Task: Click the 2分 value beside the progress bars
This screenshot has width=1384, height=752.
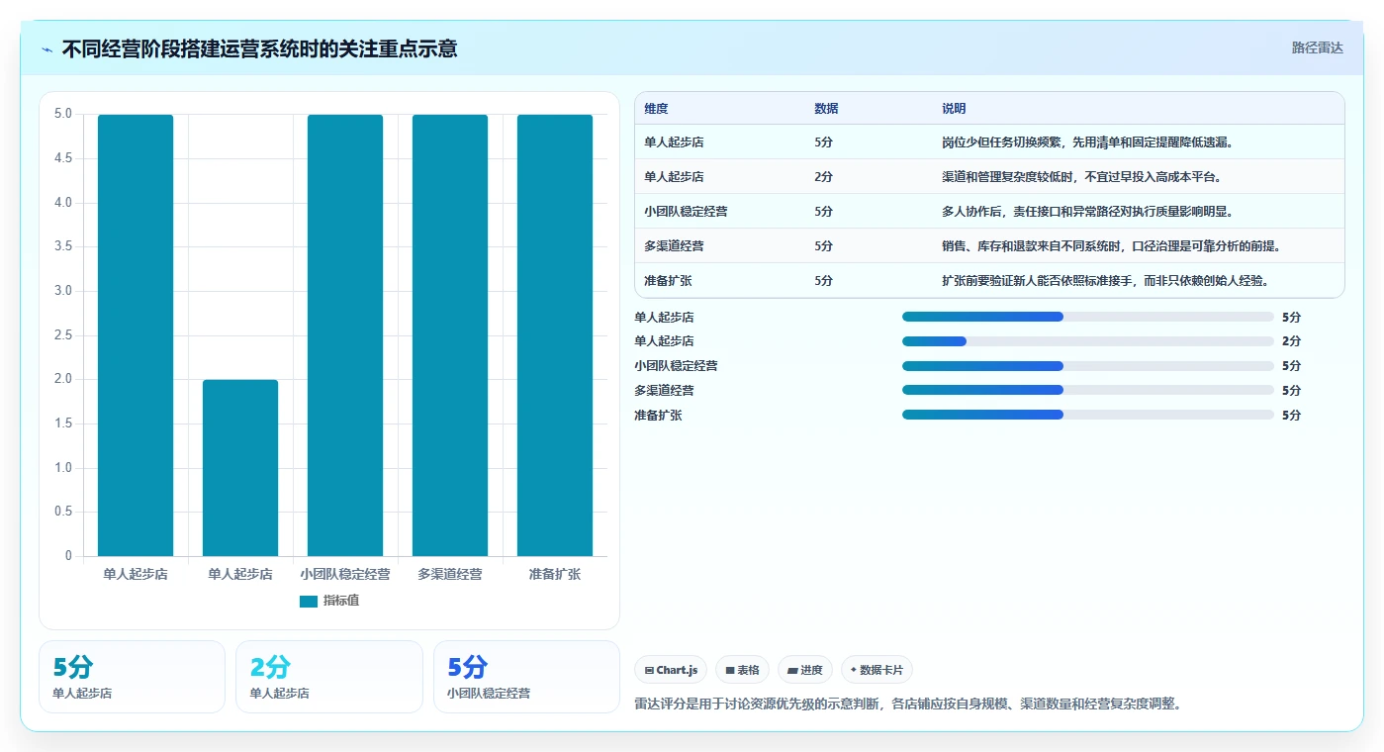Action: click(x=1291, y=341)
